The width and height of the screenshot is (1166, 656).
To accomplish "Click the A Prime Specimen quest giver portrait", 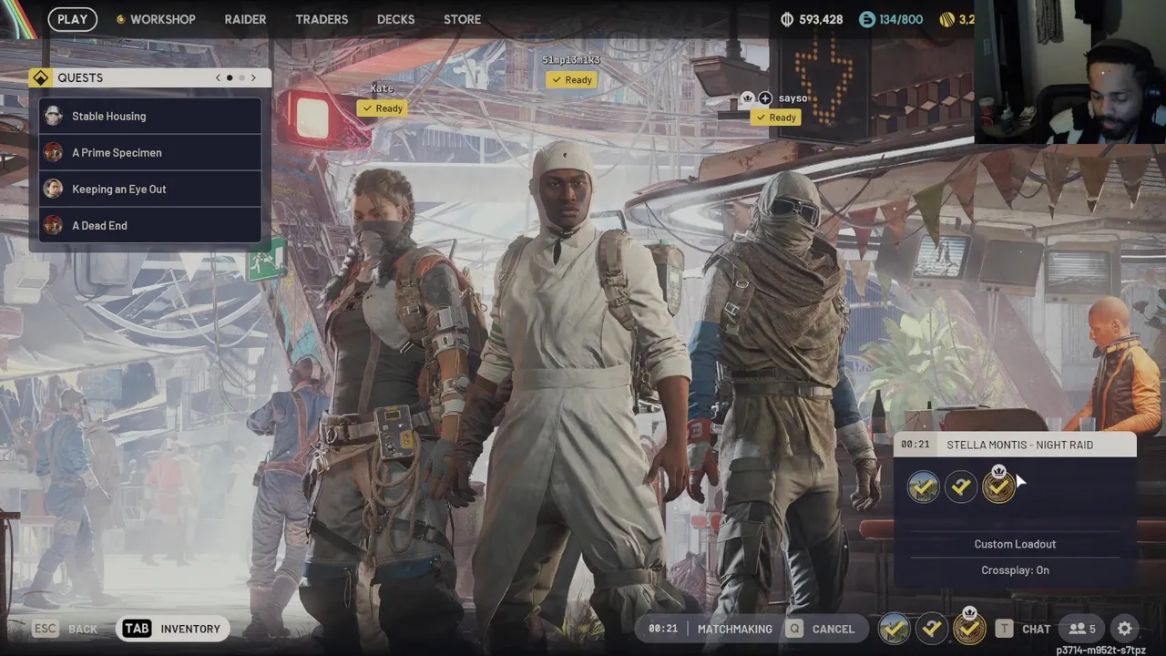I will [x=54, y=152].
